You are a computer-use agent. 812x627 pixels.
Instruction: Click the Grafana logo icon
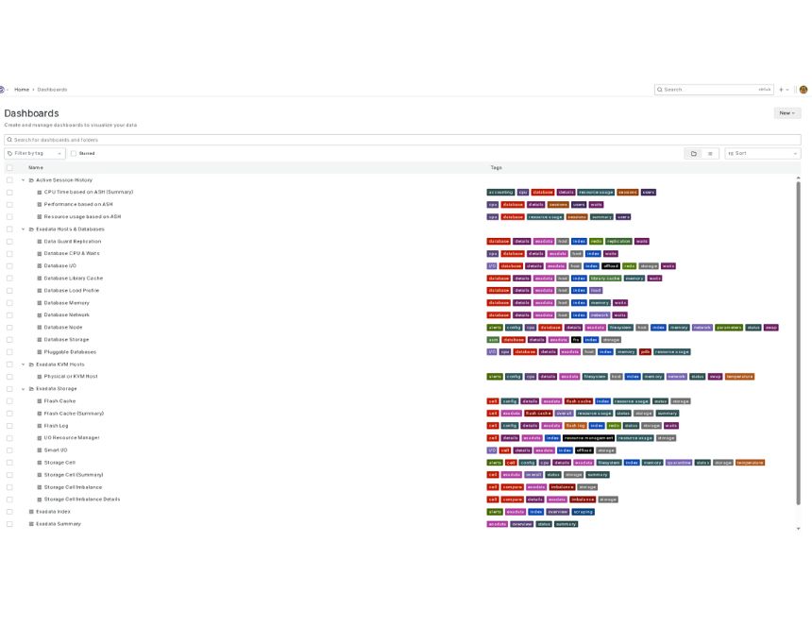(x=3, y=90)
